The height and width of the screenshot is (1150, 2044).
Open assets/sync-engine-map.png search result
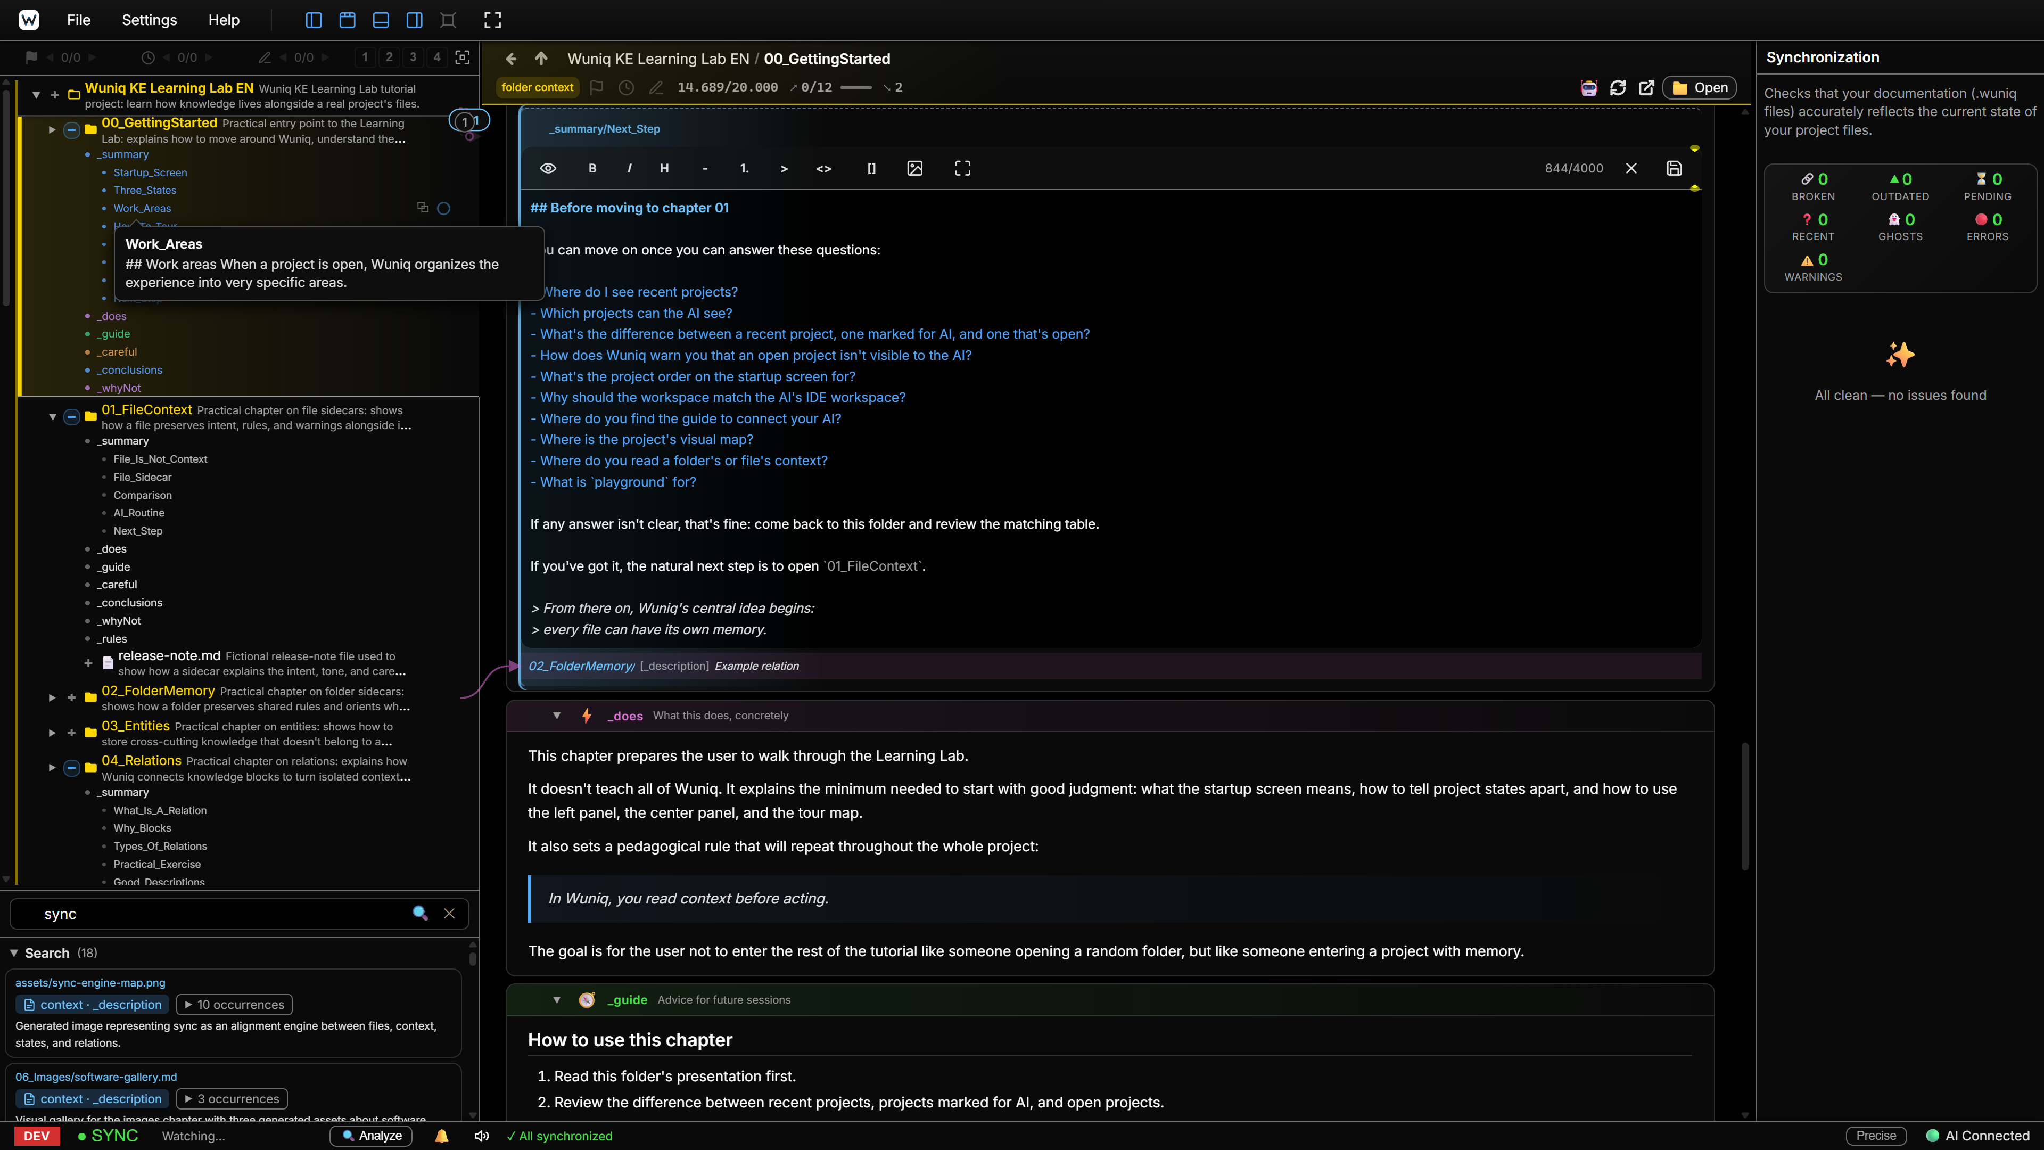click(x=90, y=982)
